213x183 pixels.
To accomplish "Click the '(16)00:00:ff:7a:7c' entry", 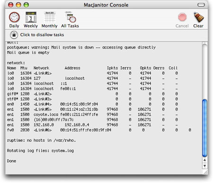I will point(53,120).
